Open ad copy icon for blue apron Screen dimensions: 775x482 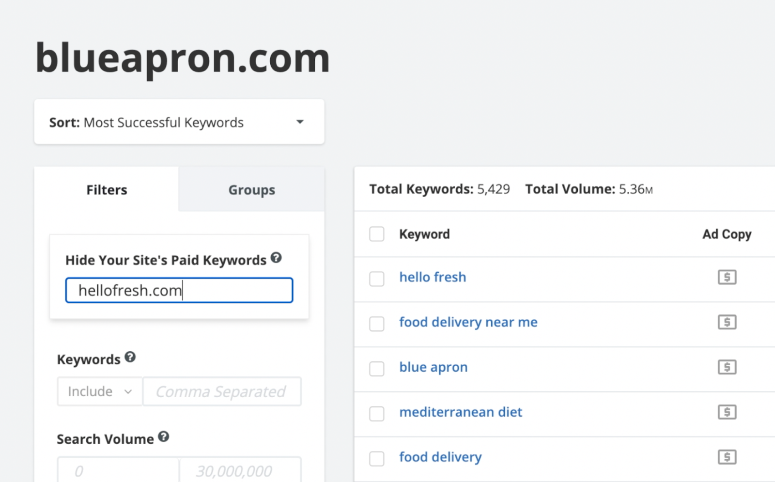(727, 368)
